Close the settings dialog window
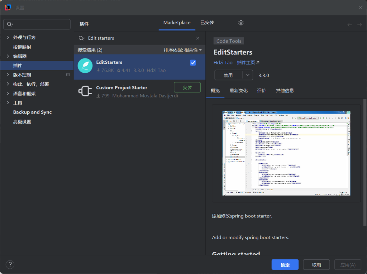 click(x=361, y=8)
